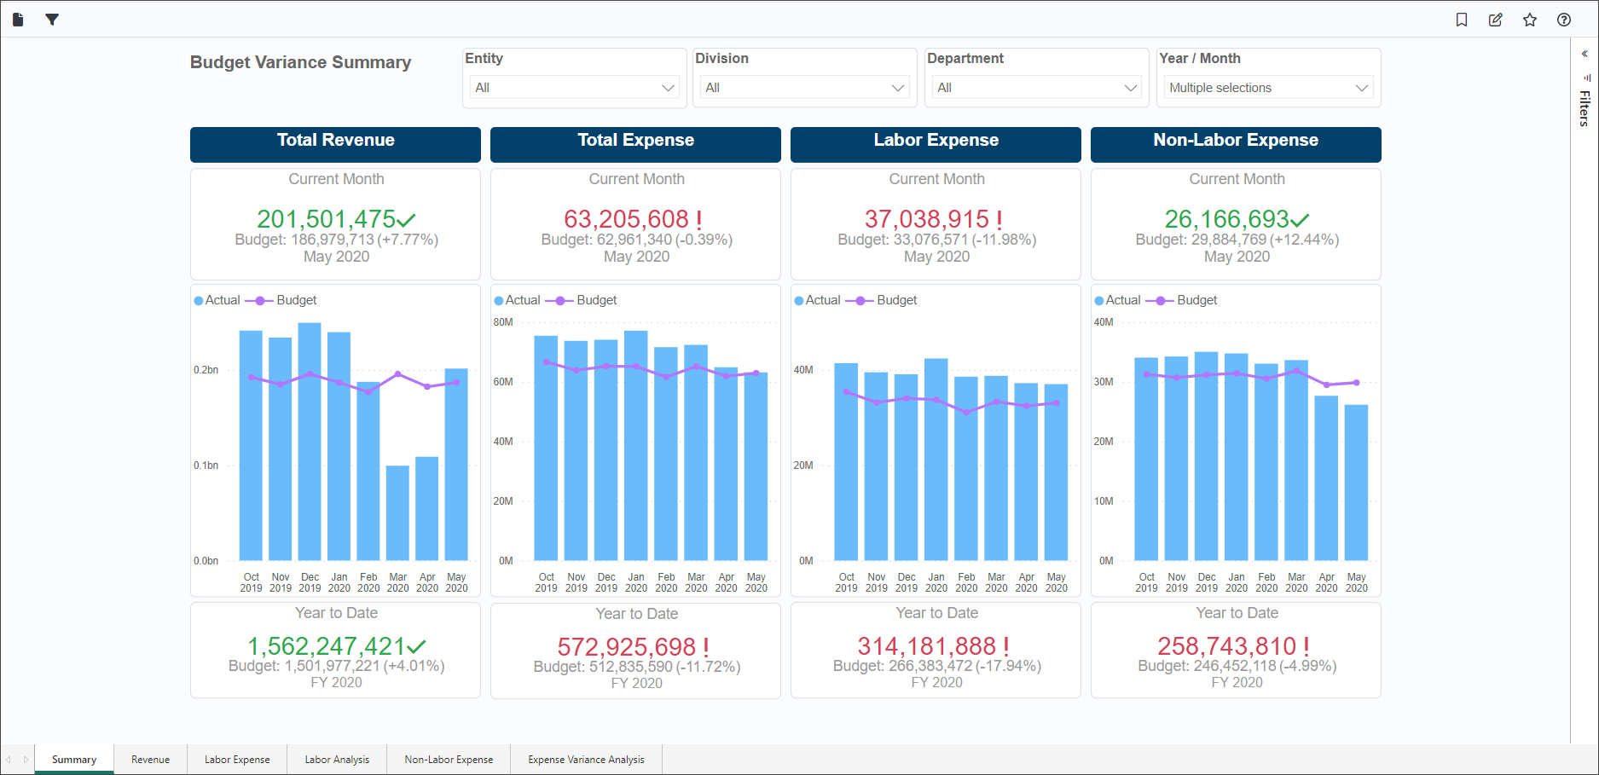
Task: Expand Filters pane with double chevron
Action: click(1585, 54)
